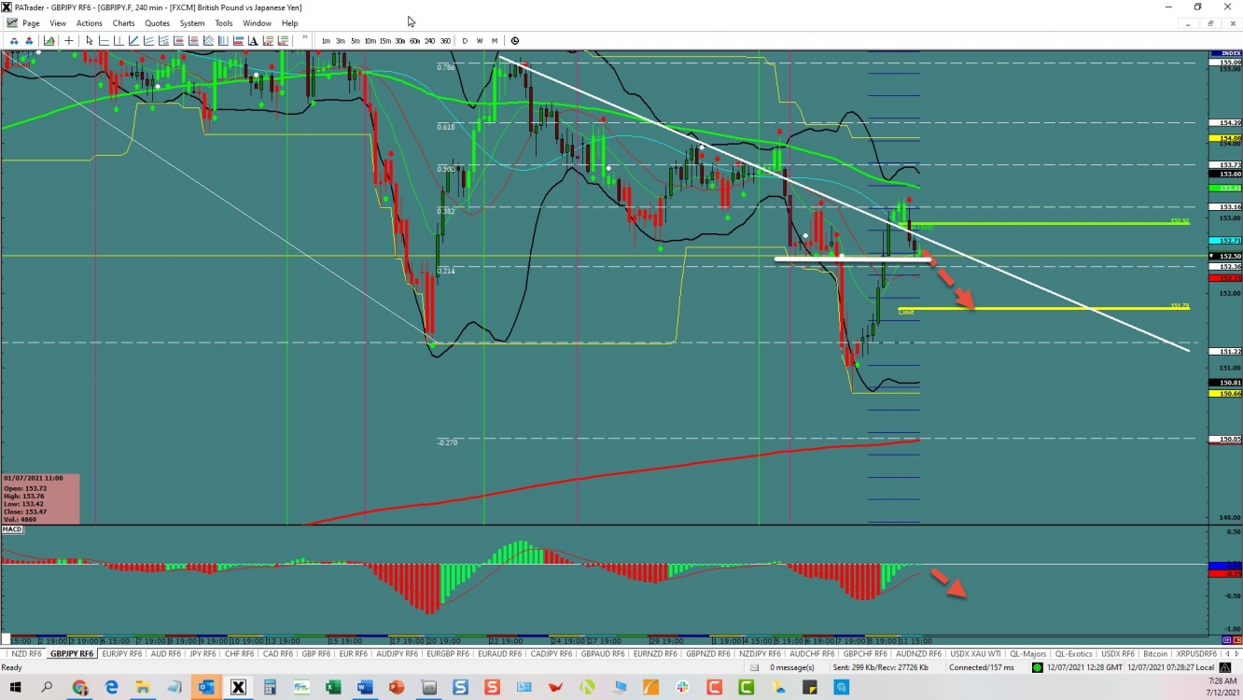1243x700 pixels.
Task: Open File Explorer from the taskbar
Action: pyautogui.click(x=143, y=688)
